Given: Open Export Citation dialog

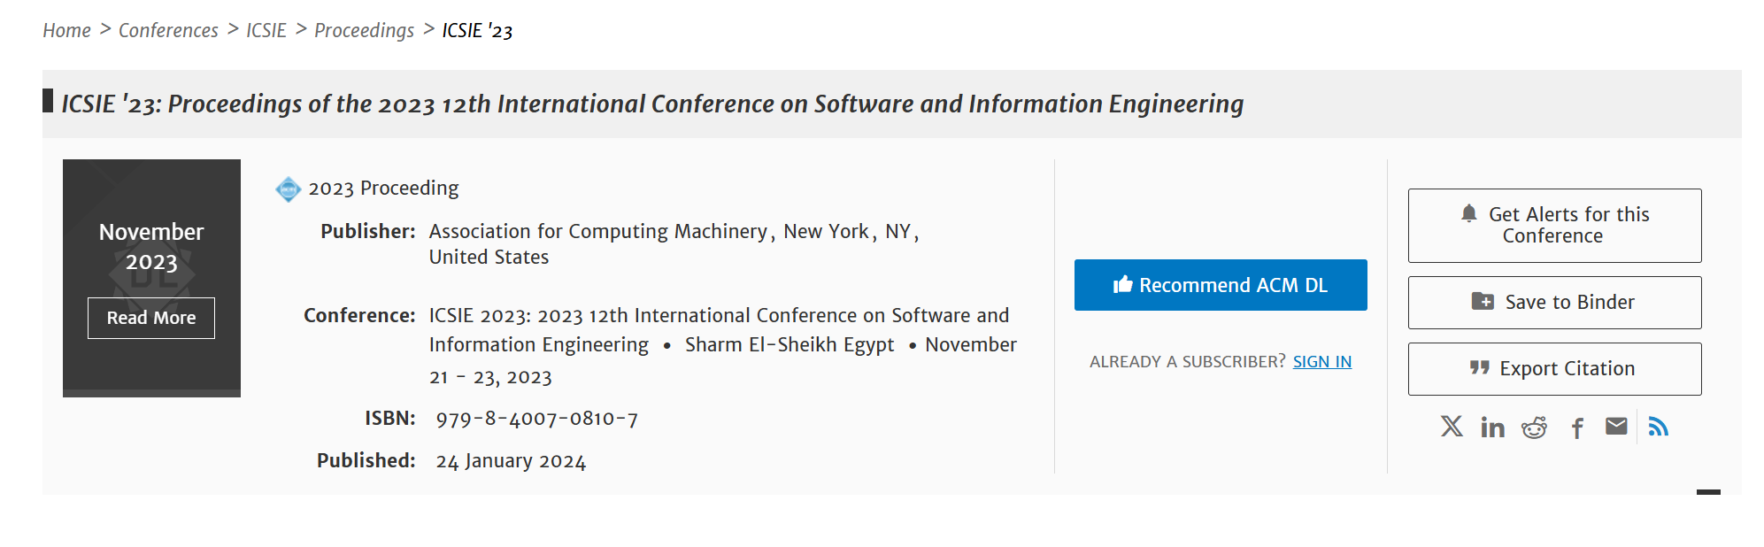Looking at the screenshot, I should tap(1554, 369).
